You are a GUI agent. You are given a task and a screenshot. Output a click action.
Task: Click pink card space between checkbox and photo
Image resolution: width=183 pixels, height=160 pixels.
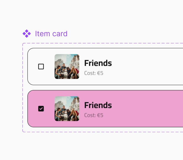tap(49, 109)
